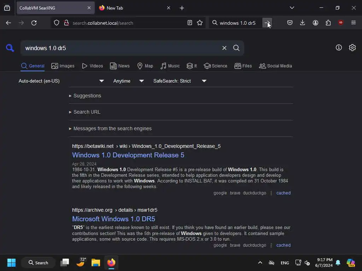
Task: Bookmark this page with star icon
Action: (200, 23)
